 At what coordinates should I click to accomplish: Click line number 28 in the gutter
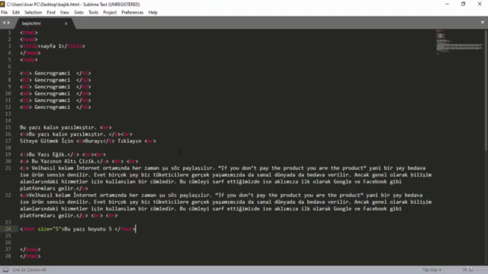point(8,256)
